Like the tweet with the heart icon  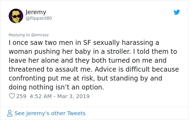(x=12, y=96)
